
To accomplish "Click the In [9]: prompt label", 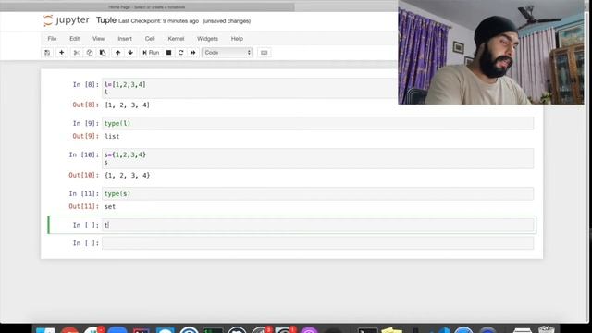I will [86, 123].
